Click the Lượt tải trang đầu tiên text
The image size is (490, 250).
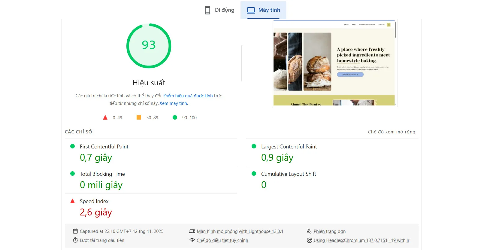(102, 240)
